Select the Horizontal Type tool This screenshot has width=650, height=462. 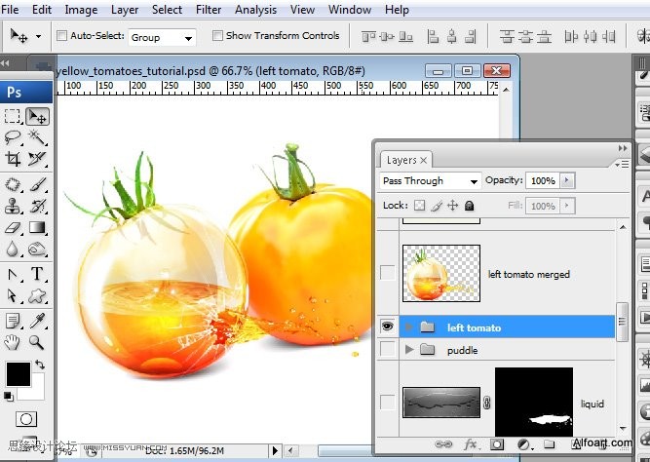coord(38,274)
